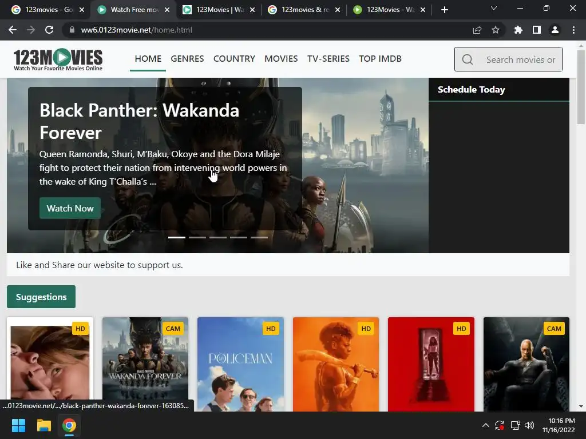Open the orange woman-with-sword poster
This screenshot has height=439, width=586.
(336, 364)
